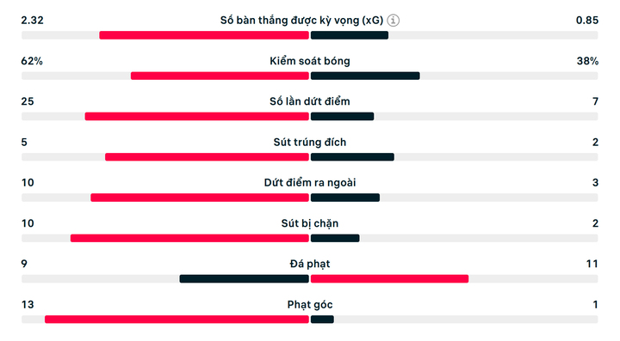Click the dark 38% possession bar

[365, 76]
